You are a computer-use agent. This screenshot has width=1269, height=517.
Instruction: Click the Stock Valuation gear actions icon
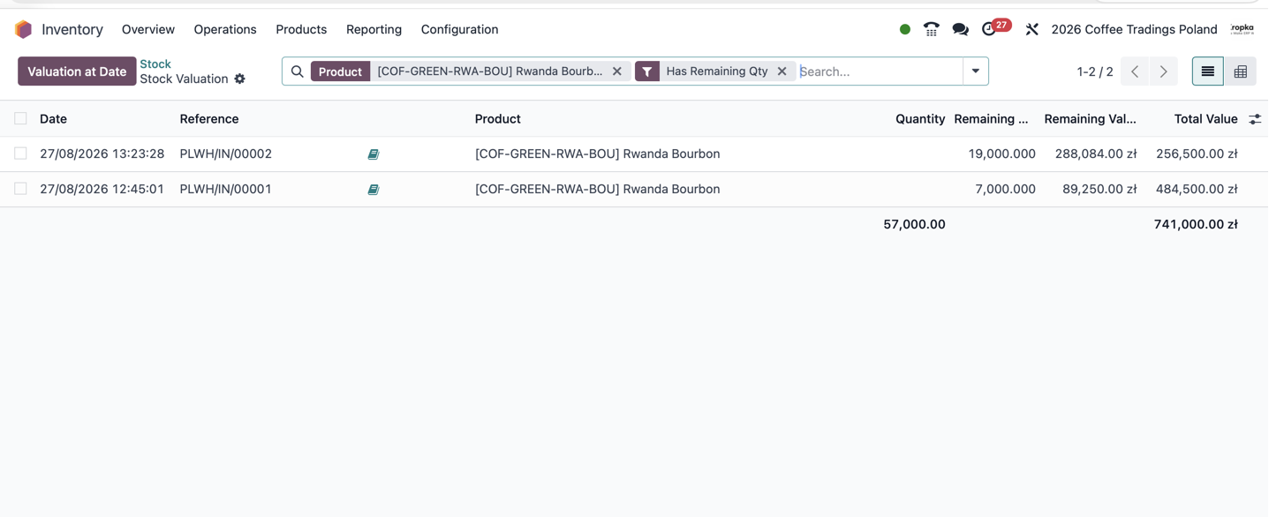239,79
